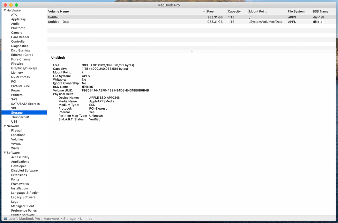Image resolution: width=338 pixels, height=223 pixels.
Task: Open Fonts software info
Action: (15, 180)
